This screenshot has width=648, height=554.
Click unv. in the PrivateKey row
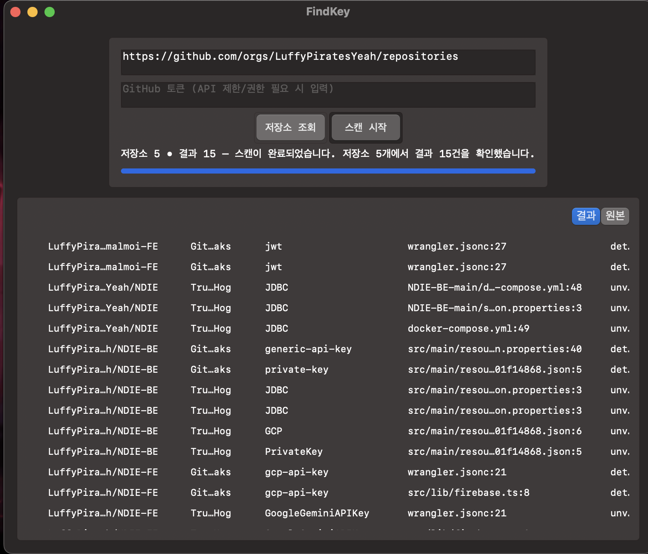[x=620, y=451]
